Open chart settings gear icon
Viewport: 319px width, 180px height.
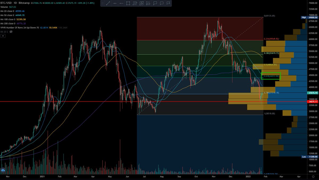[x=313, y=177]
